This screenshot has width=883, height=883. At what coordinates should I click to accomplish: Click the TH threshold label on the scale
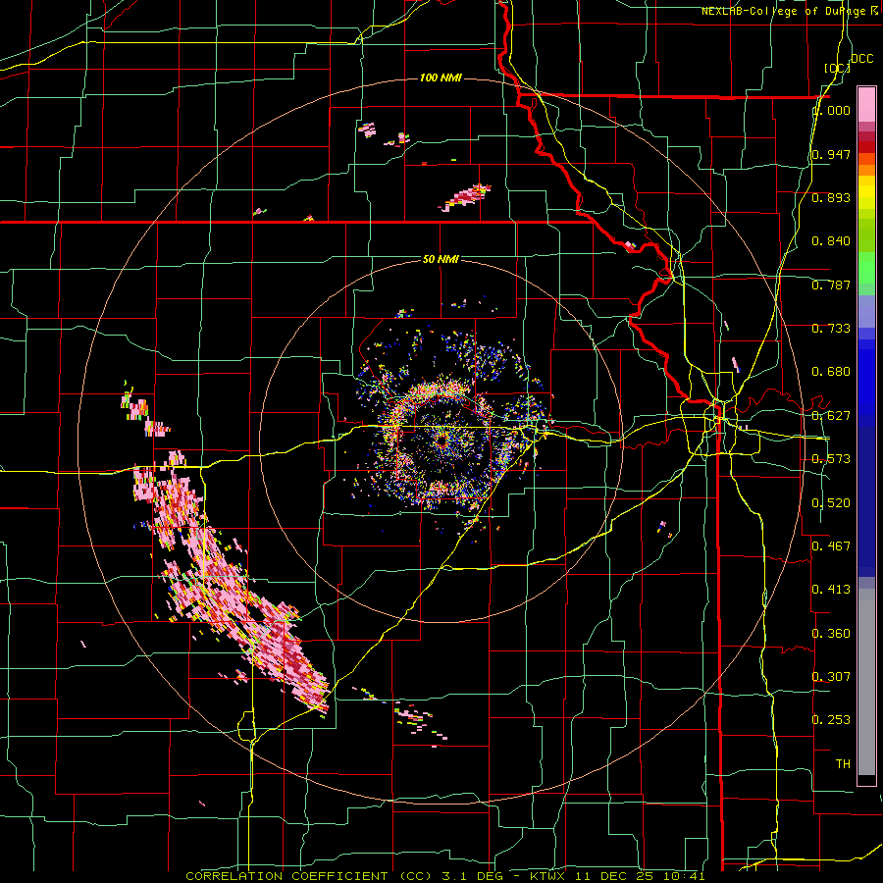tap(843, 763)
